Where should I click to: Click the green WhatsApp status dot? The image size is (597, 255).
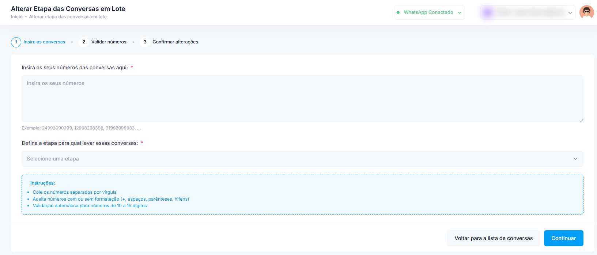398,12
